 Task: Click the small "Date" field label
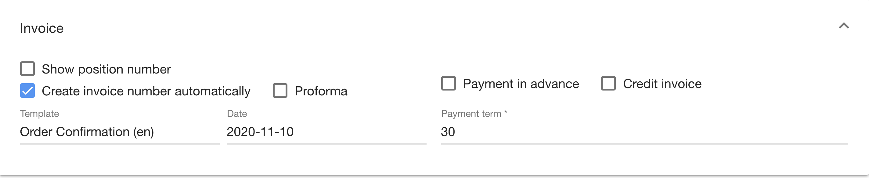[x=237, y=114]
